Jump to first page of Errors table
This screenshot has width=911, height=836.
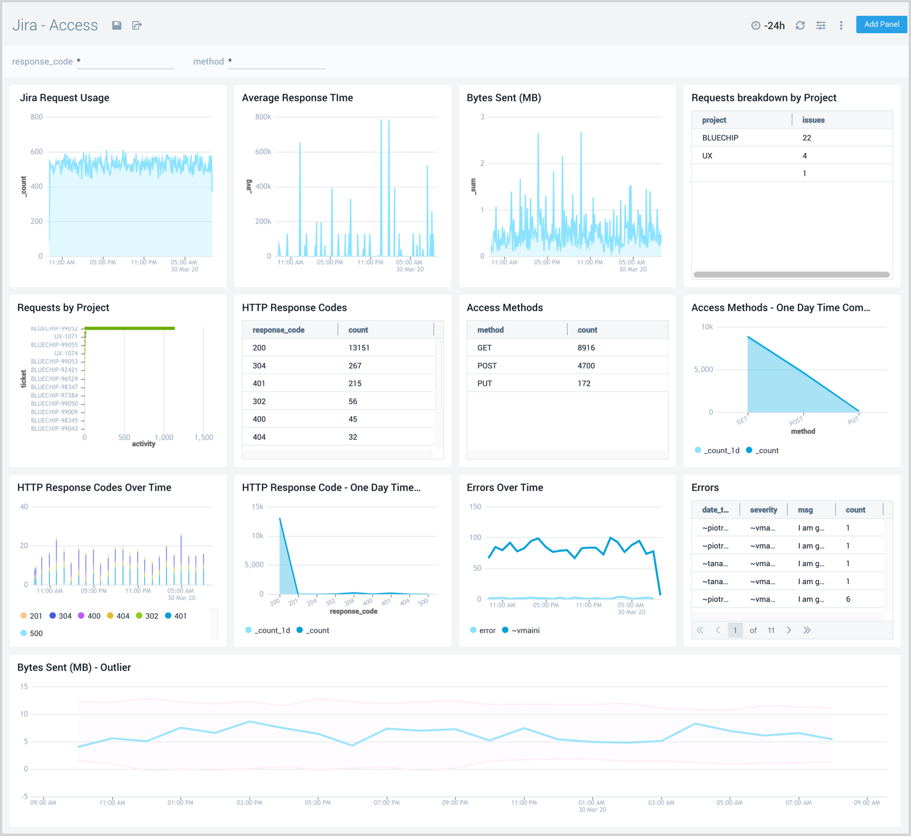tap(700, 630)
